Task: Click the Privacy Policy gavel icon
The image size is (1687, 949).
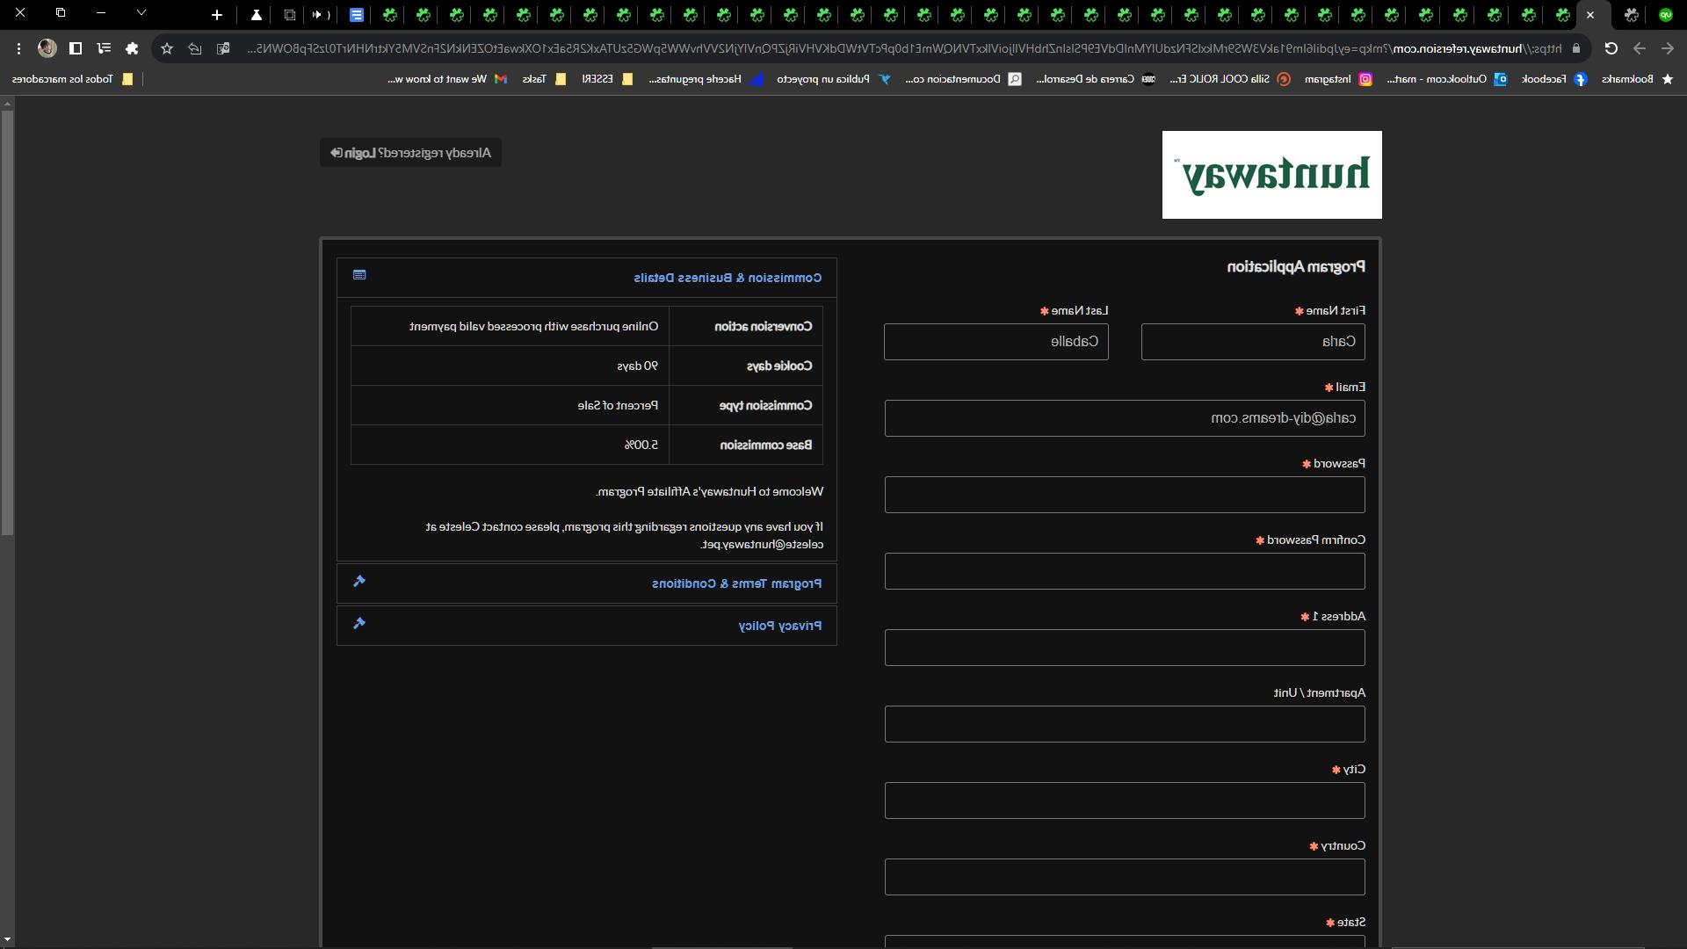Action: [x=358, y=623]
